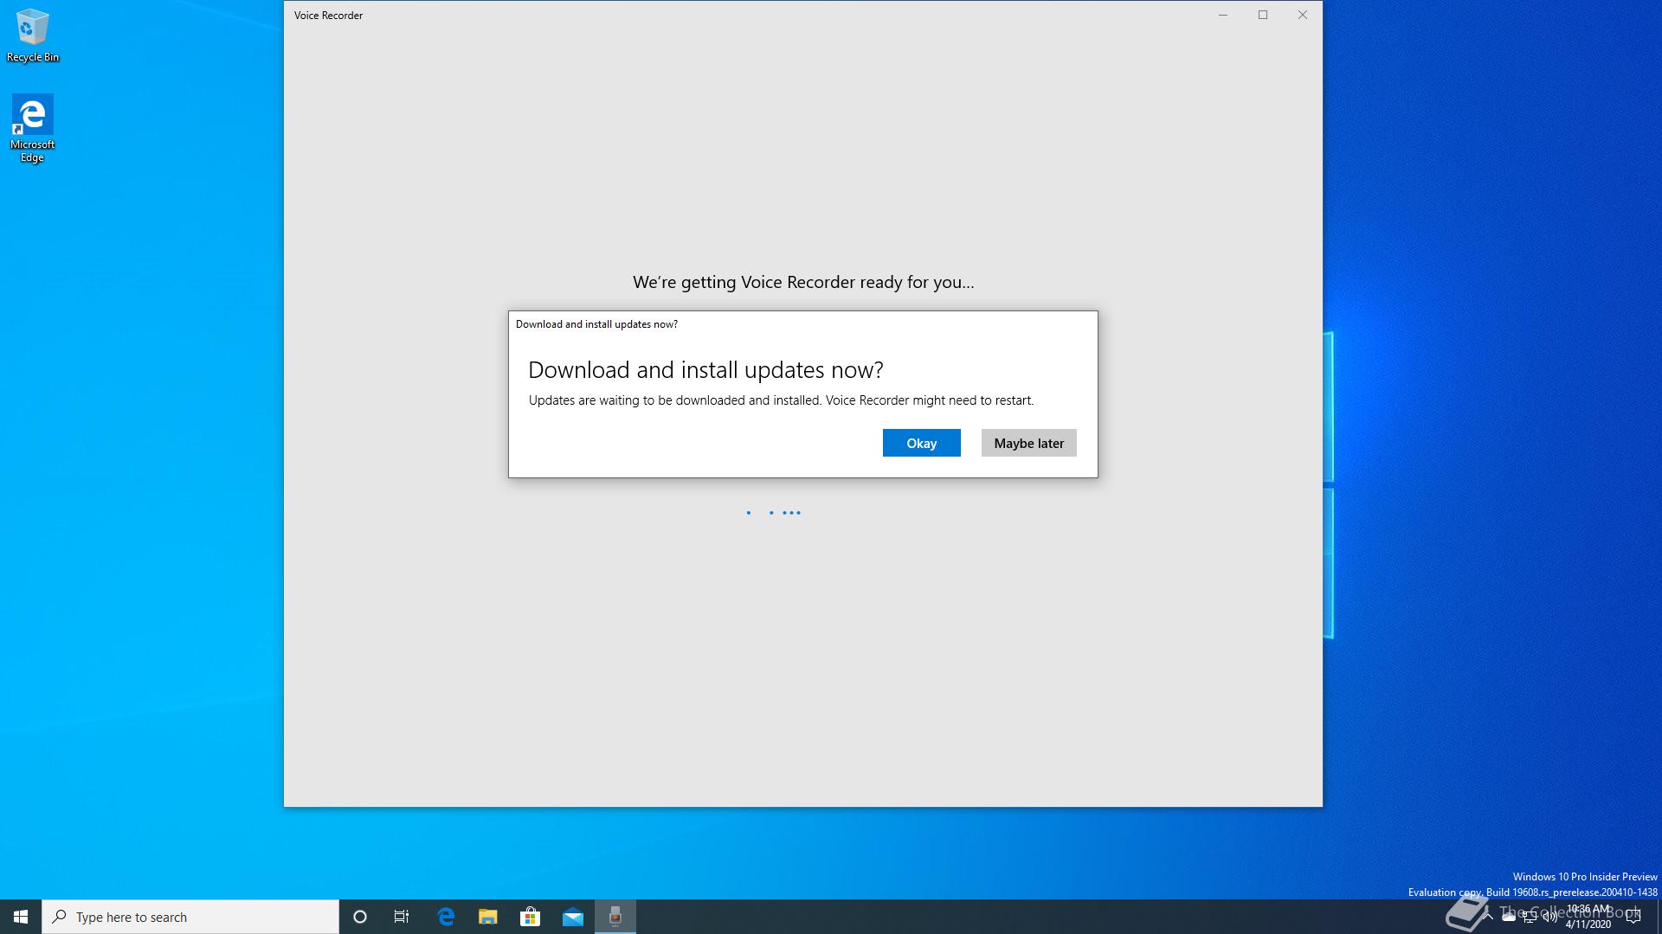Open OneDrive cloud tray icon
Image resolution: width=1662 pixels, height=934 pixels.
pos(1509,917)
